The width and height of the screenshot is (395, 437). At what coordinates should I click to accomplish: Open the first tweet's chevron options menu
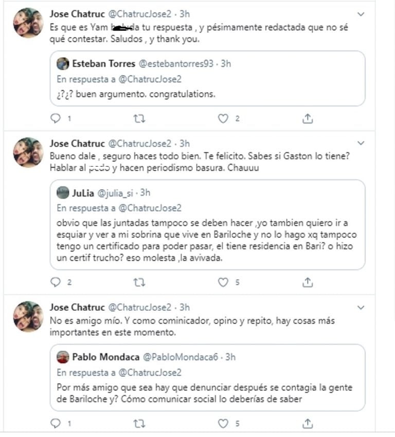tap(361, 14)
